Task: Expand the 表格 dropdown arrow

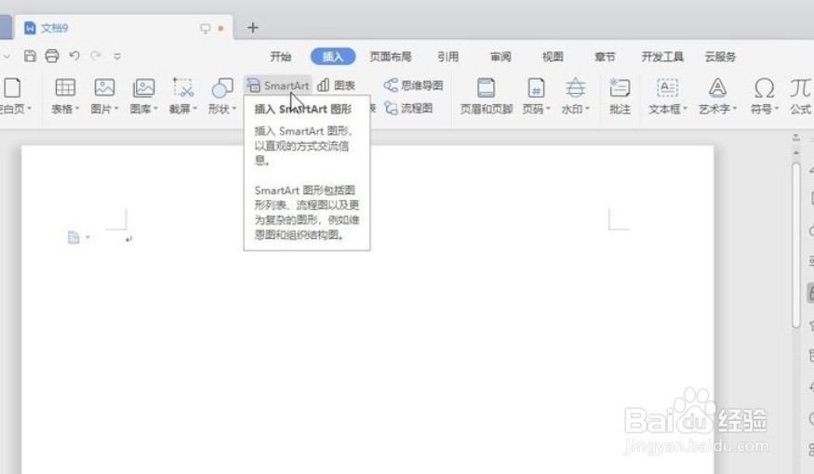Action: (x=77, y=109)
